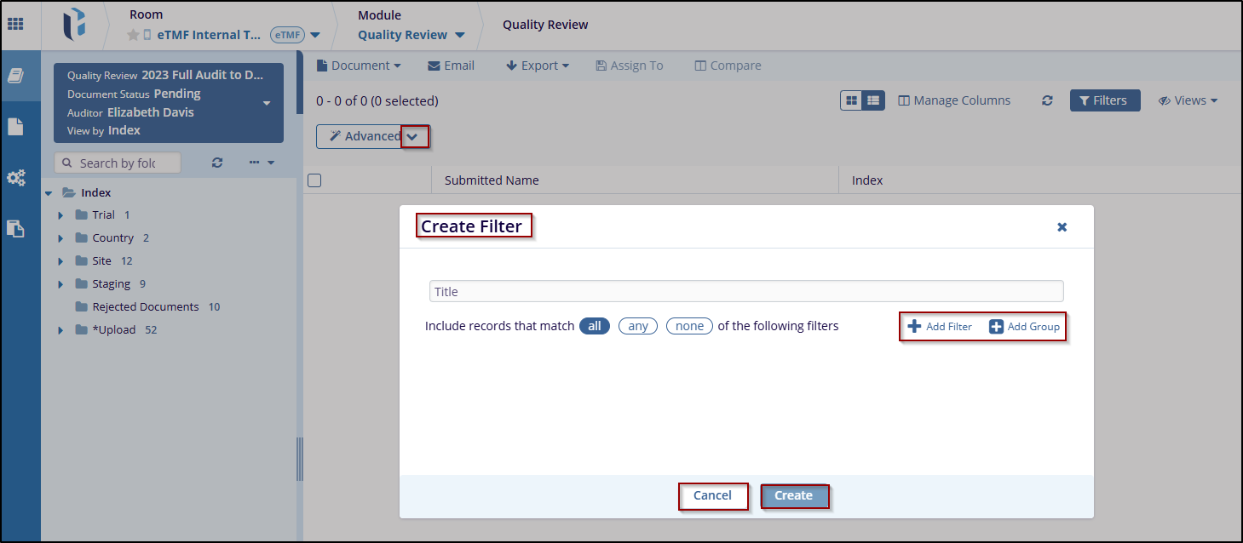
Task: Open the Export menu
Action: coord(538,66)
